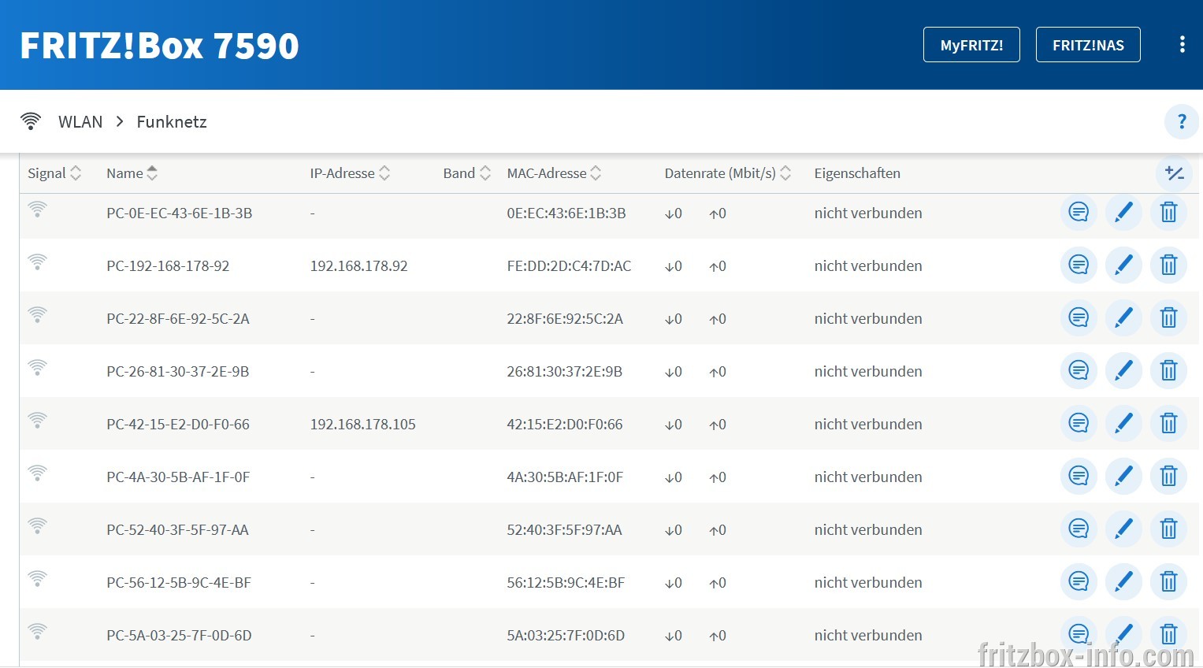Screen dimensions: 1203x668
Task: Delete device PC-0E-EC-43-6E-1B-3B
Action: [1168, 213]
